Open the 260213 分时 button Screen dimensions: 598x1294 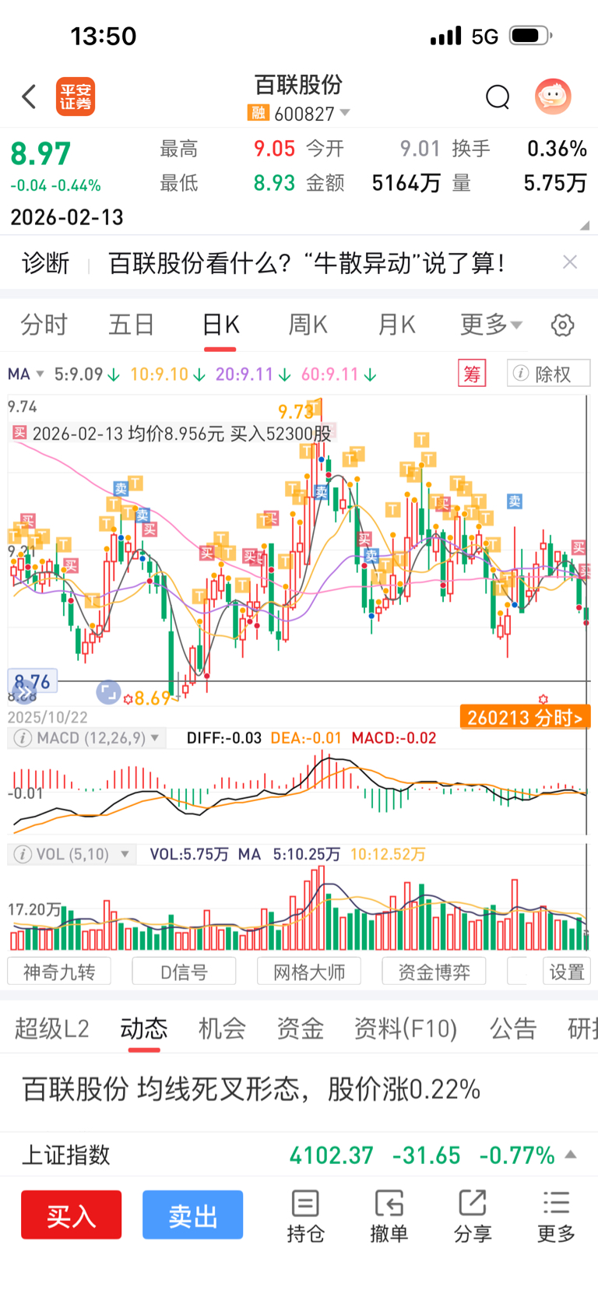point(525,717)
